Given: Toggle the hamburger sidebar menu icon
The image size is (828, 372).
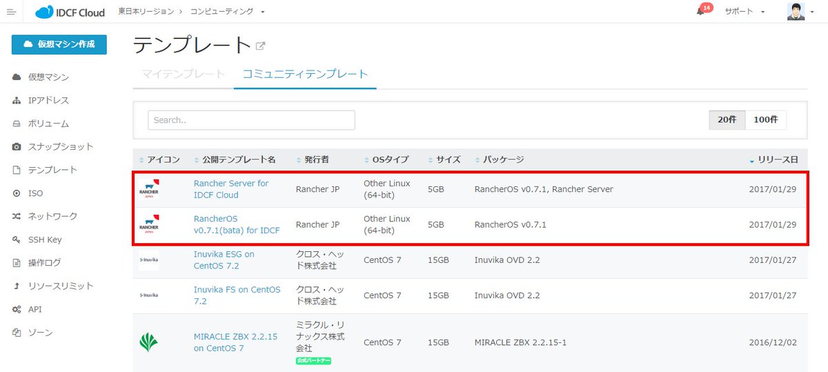Looking at the screenshot, I should (10, 12).
